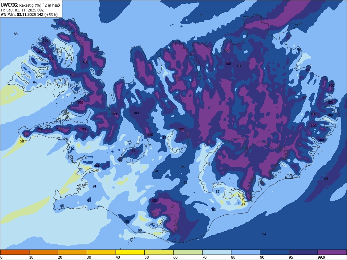Screen dimensions: 347x260
Task: Select the orange 10–20 legend color block
Action: (44, 252)
